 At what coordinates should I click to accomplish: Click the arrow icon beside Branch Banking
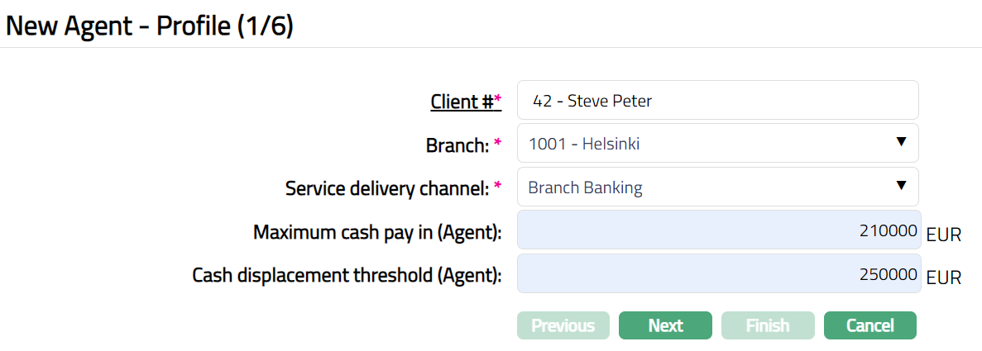[902, 186]
